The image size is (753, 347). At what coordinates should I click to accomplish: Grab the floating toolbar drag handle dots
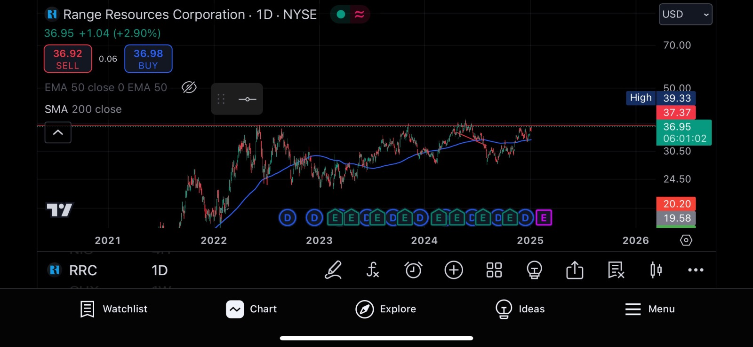coord(221,99)
